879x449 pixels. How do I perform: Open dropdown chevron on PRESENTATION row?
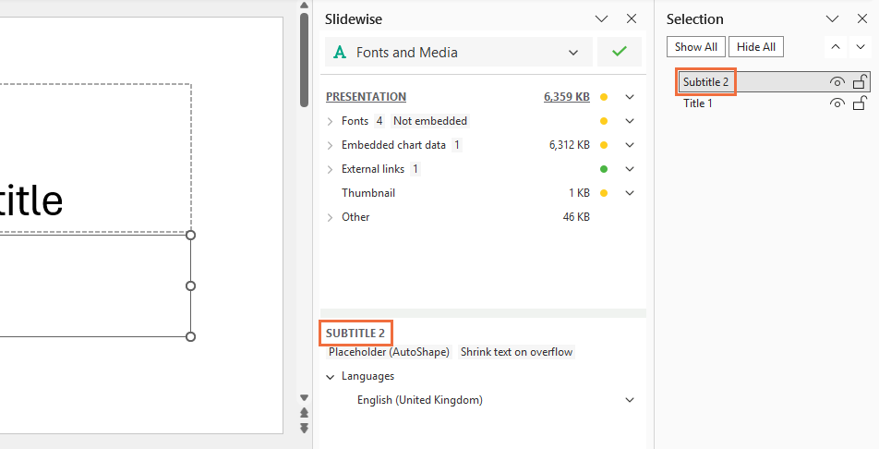click(x=630, y=96)
